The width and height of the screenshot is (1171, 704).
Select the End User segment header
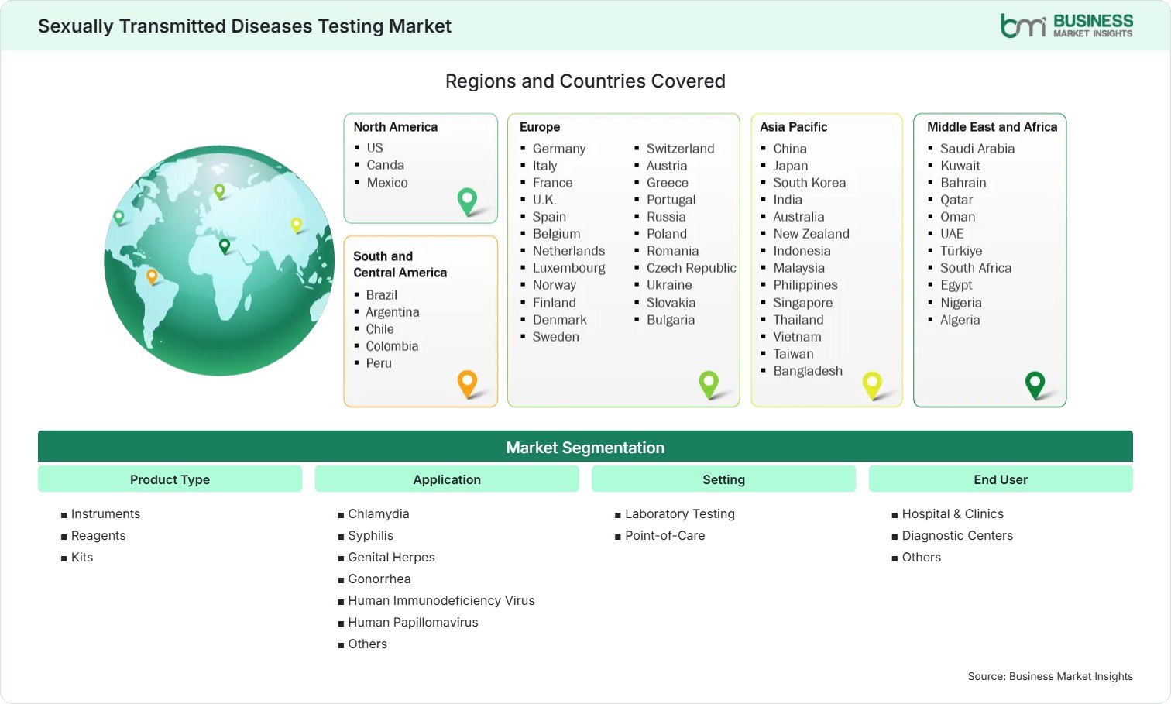(1001, 479)
